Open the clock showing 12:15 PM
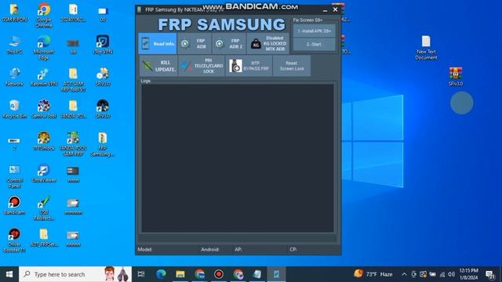 click(469, 274)
